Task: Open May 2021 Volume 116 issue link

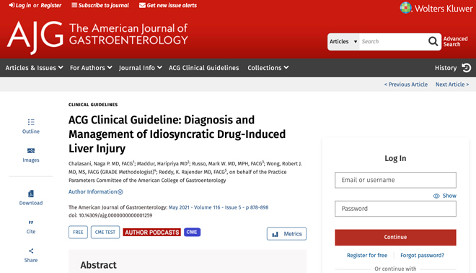Action: (x=219, y=207)
